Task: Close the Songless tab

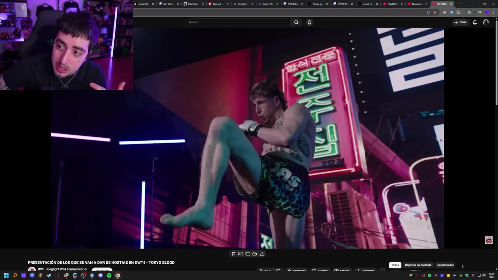Action: 253,4
